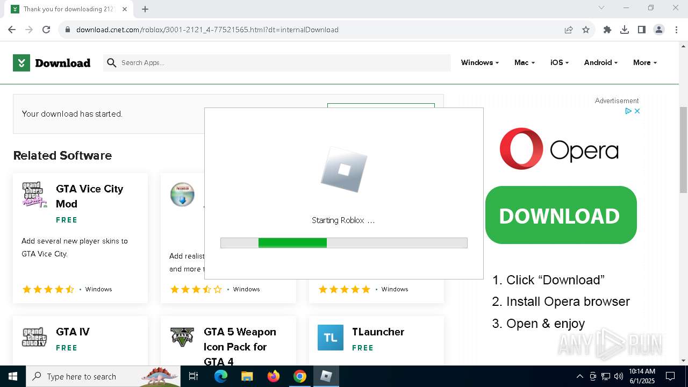
Task: Click FREE label under GTA Vice City Mod
Action: tap(67, 220)
